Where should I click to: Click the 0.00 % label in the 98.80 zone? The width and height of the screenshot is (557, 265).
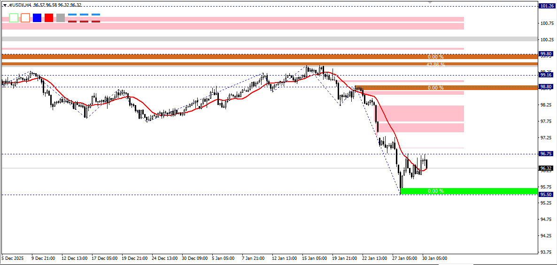tap(436, 88)
